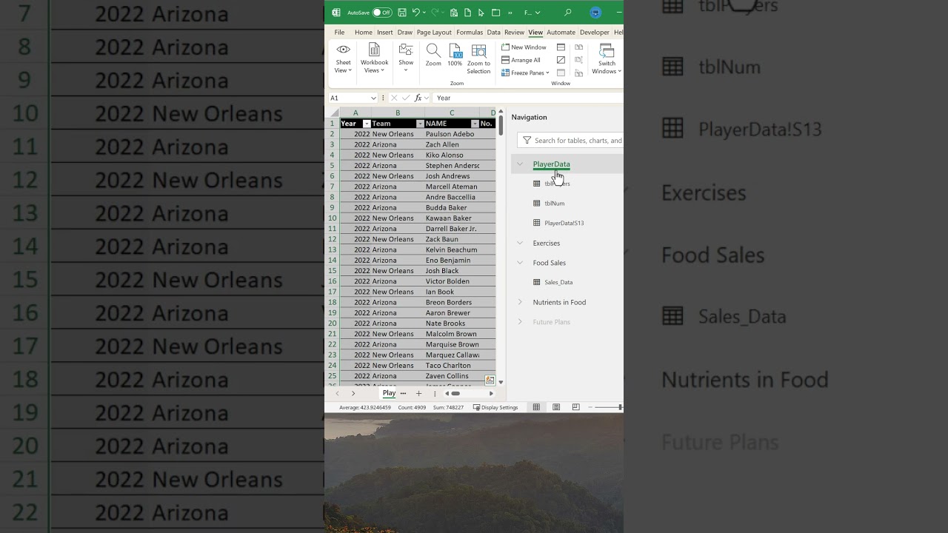Click the Select Objects pointer icon
948x533 pixels.
pos(481,13)
